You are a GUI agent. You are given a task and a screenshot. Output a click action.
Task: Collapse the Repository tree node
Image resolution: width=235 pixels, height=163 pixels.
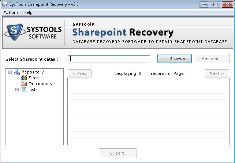click(10, 72)
